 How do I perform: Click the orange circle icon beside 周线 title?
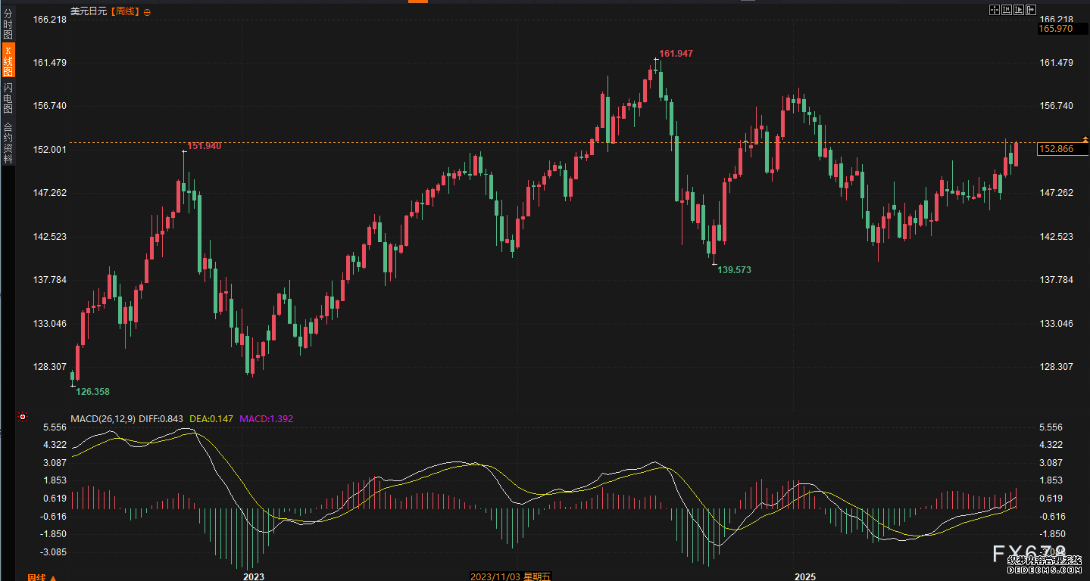pyautogui.click(x=147, y=12)
